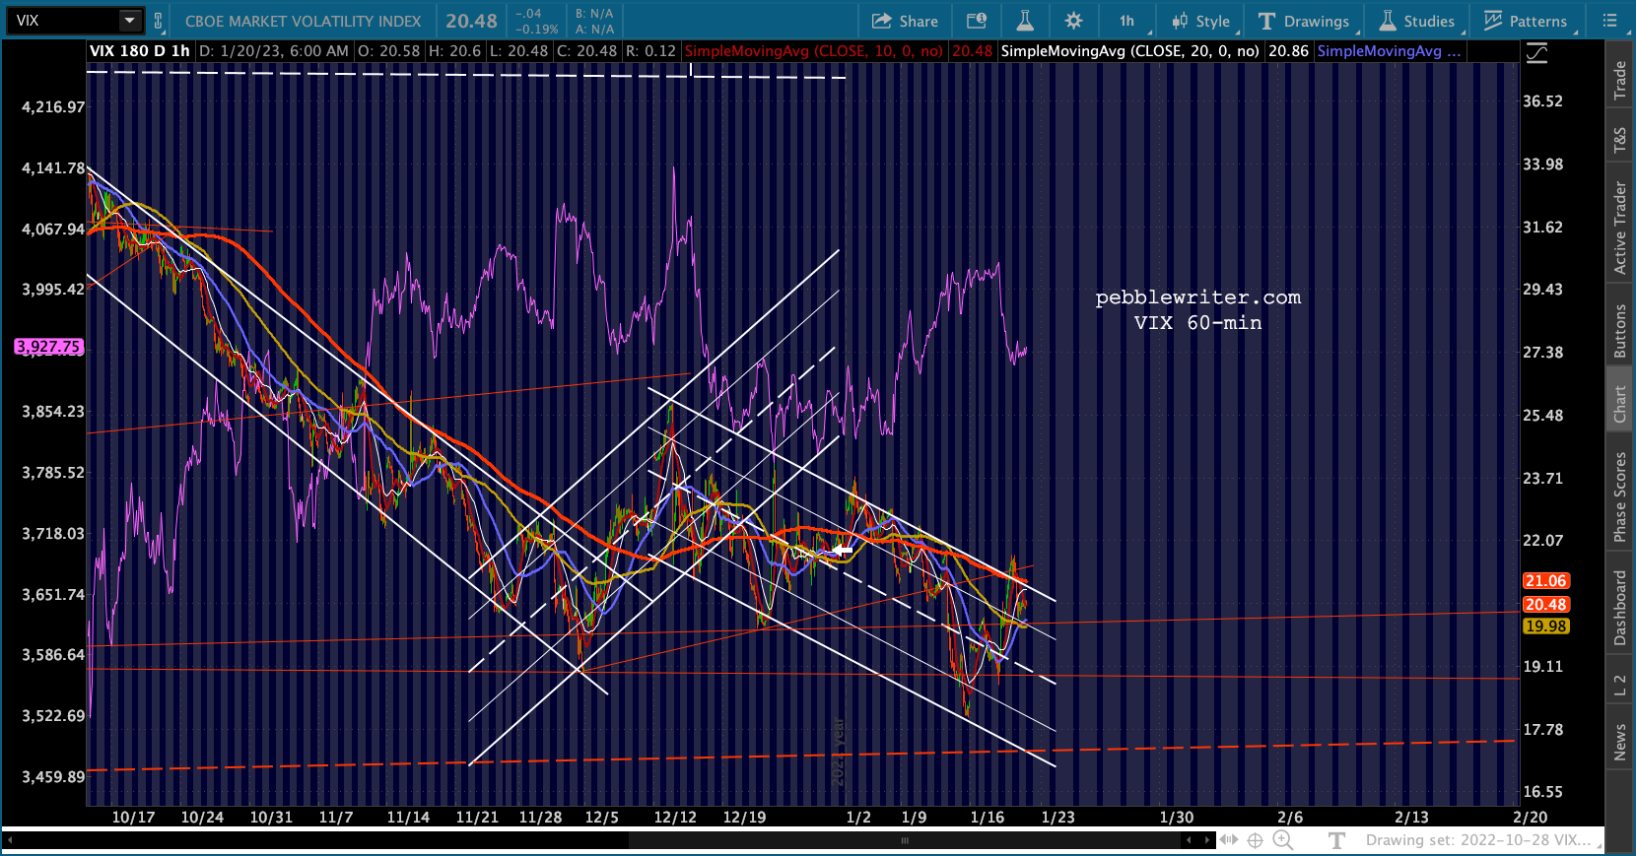Click the SimpleMovingAvg (CLOSE, 10, 0, no) label

coord(813,51)
